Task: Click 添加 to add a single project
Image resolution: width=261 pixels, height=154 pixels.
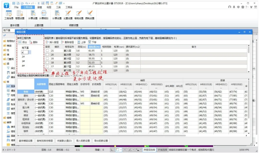Action: tap(23, 42)
